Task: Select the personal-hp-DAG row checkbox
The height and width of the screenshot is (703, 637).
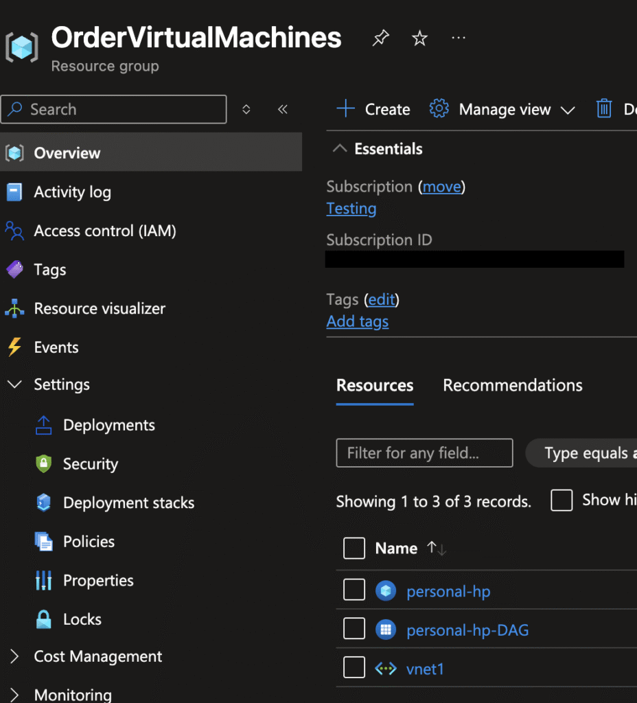Action: pos(354,629)
